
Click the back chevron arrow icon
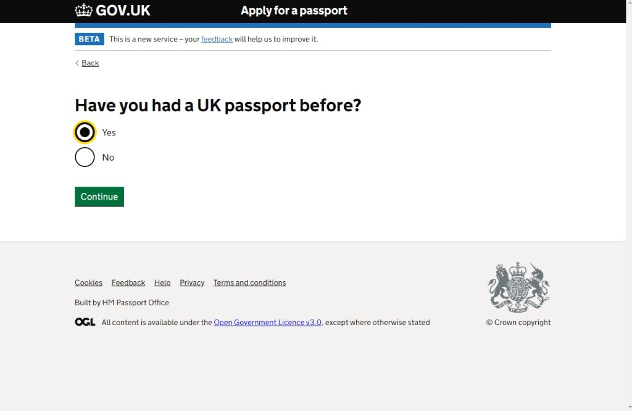click(x=77, y=63)
